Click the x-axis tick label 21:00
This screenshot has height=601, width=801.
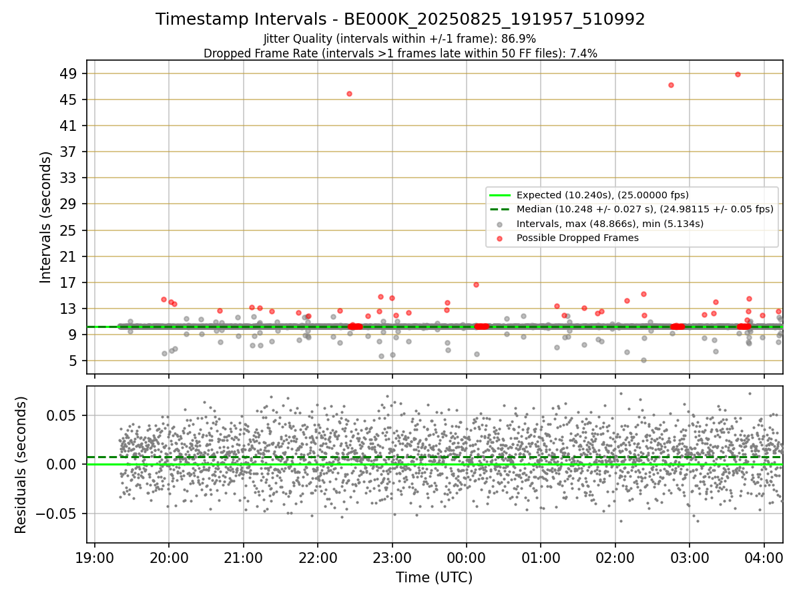[x=243, y=558]
